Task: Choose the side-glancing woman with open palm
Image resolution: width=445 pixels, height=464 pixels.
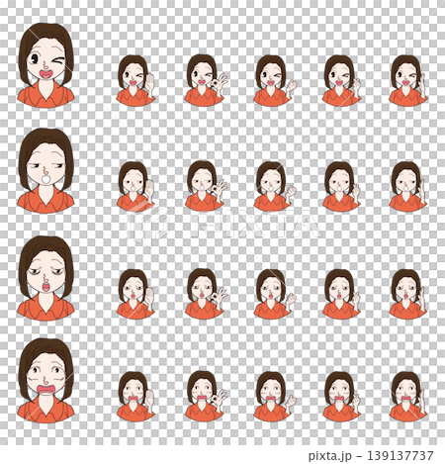Action: (135, 187)
